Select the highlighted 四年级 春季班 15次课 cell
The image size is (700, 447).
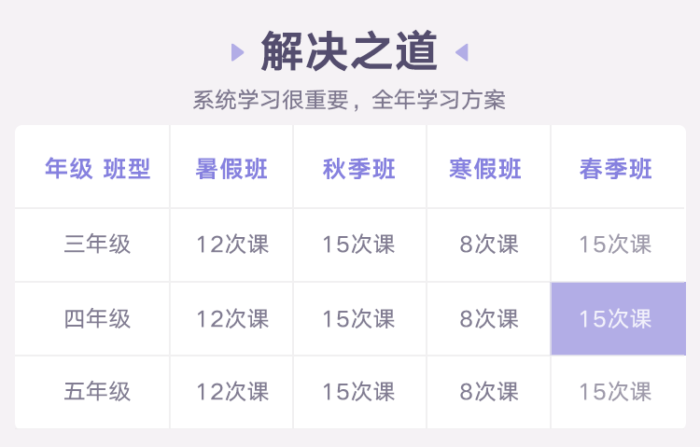[x=618, y=319]
